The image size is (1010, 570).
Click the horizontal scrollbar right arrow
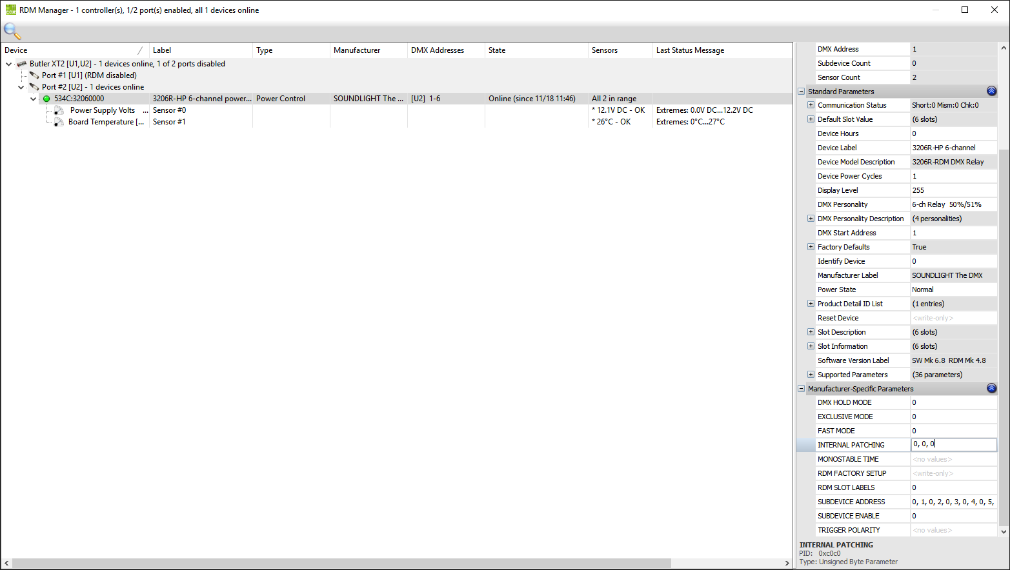tap(787, 563)
